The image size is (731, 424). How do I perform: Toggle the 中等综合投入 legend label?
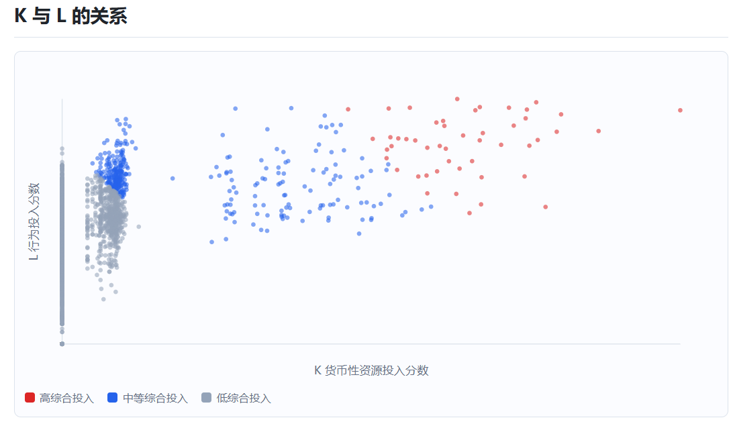155,399
